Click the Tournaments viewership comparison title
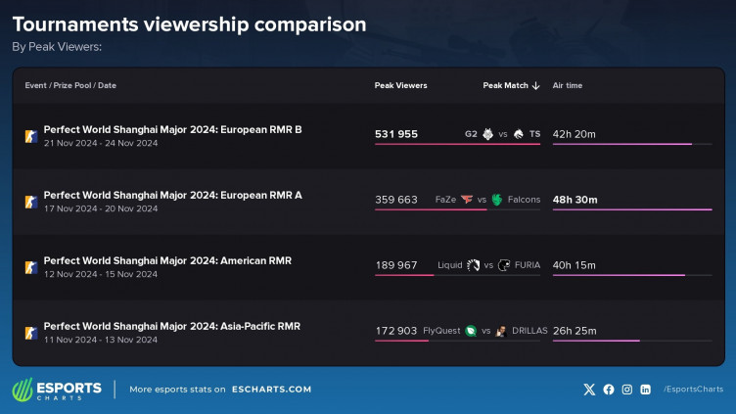 [189, 24]
